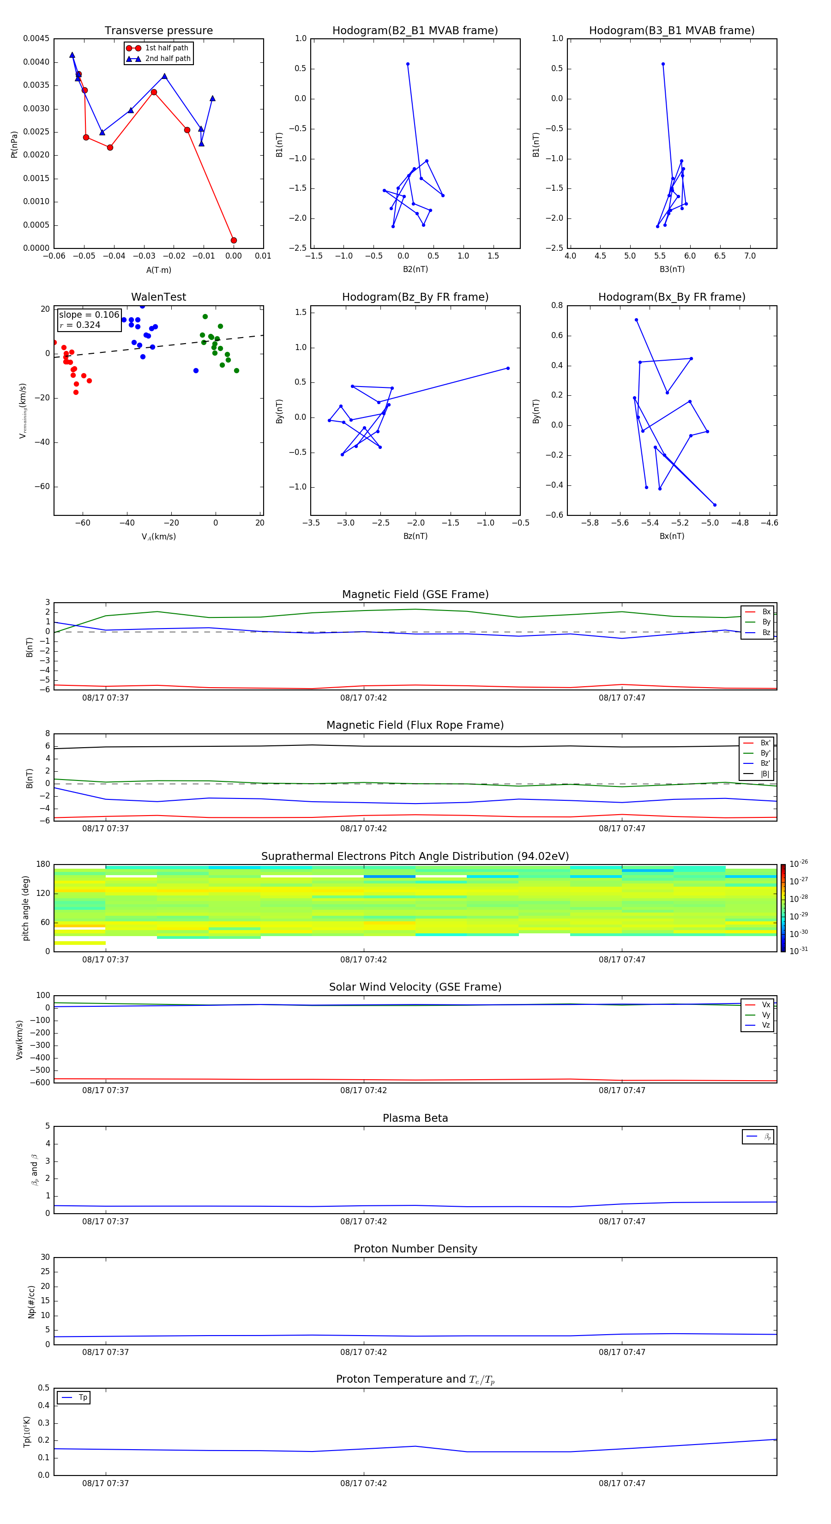The image size is (831, 1524).
Task: Click "08/17 07:47" tick under Proton Temperature plot
Action: 621,1483
